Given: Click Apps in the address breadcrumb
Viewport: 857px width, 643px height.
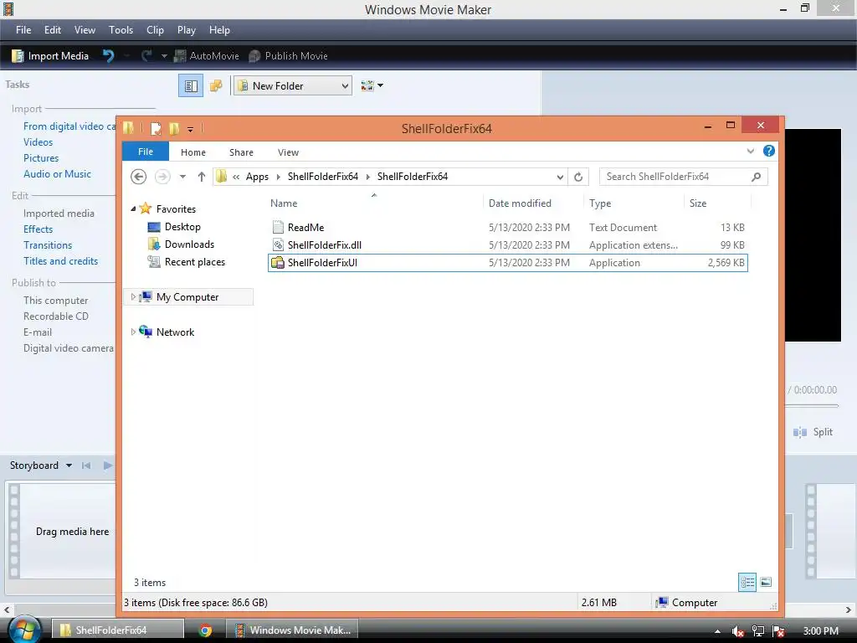Looking at the screenshot, I should [257, 177].
